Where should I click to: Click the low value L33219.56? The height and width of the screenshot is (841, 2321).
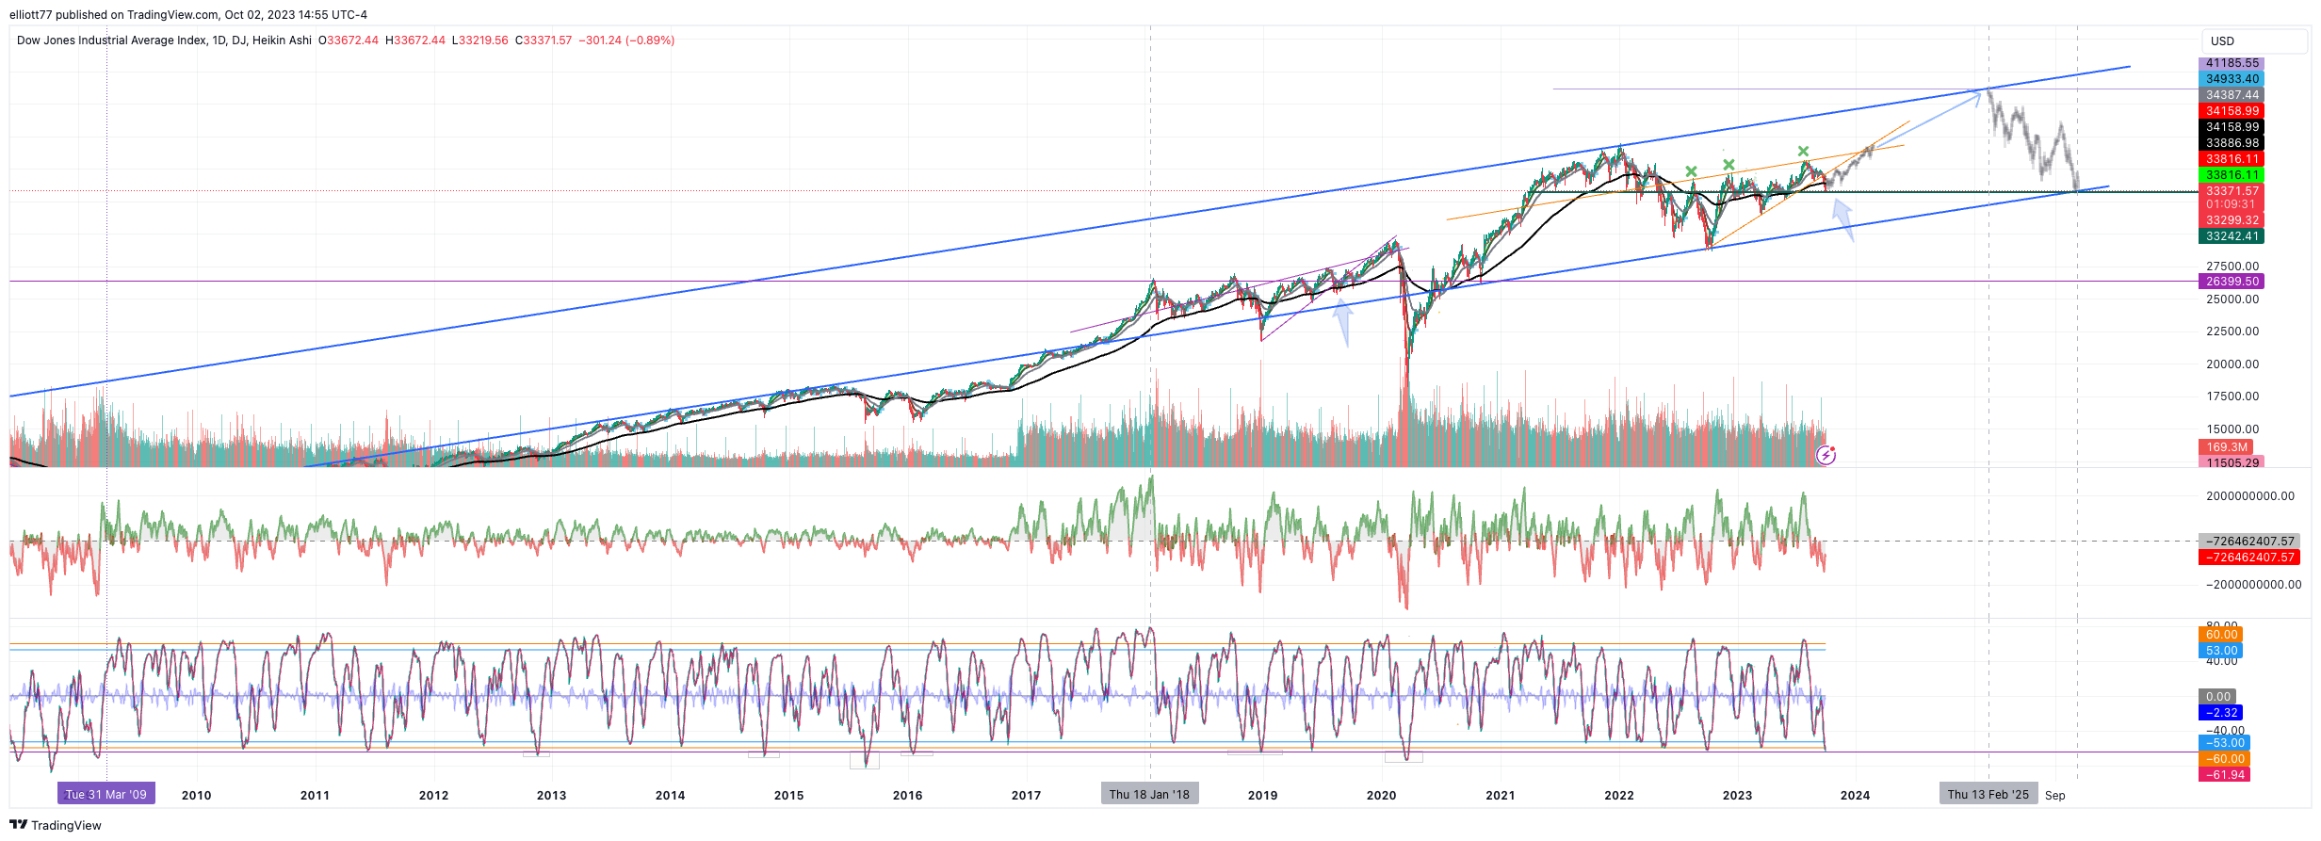(479, 40)
